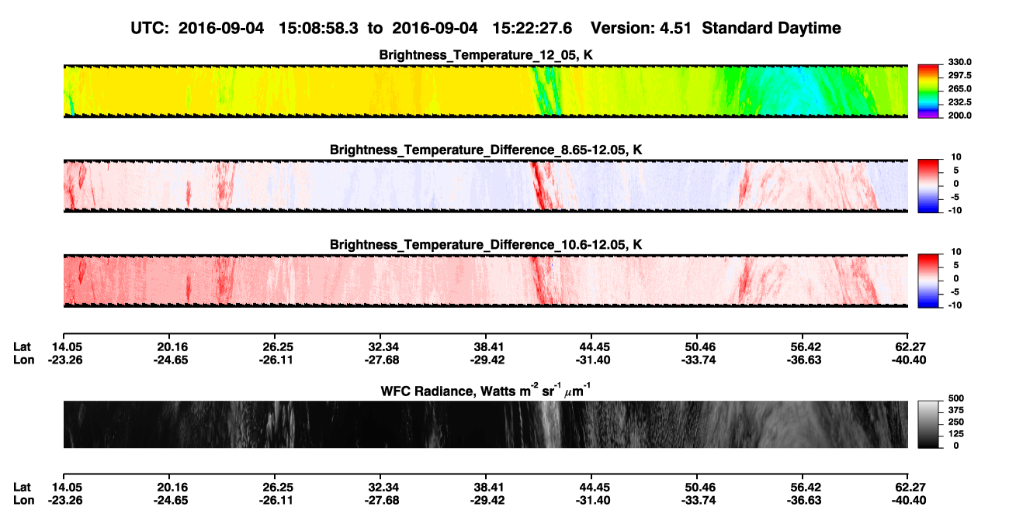This screenshot has height=517, width=1009.
Task: Click Lon -31.40 above the WFC panel
Action: 591,360
